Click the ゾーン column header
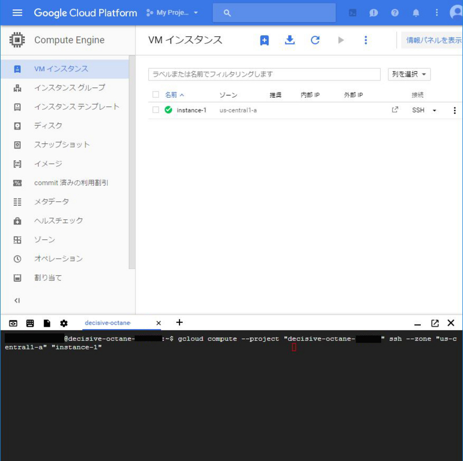The image size is (463, 461). pyautogui.click(x=228, y=95)
